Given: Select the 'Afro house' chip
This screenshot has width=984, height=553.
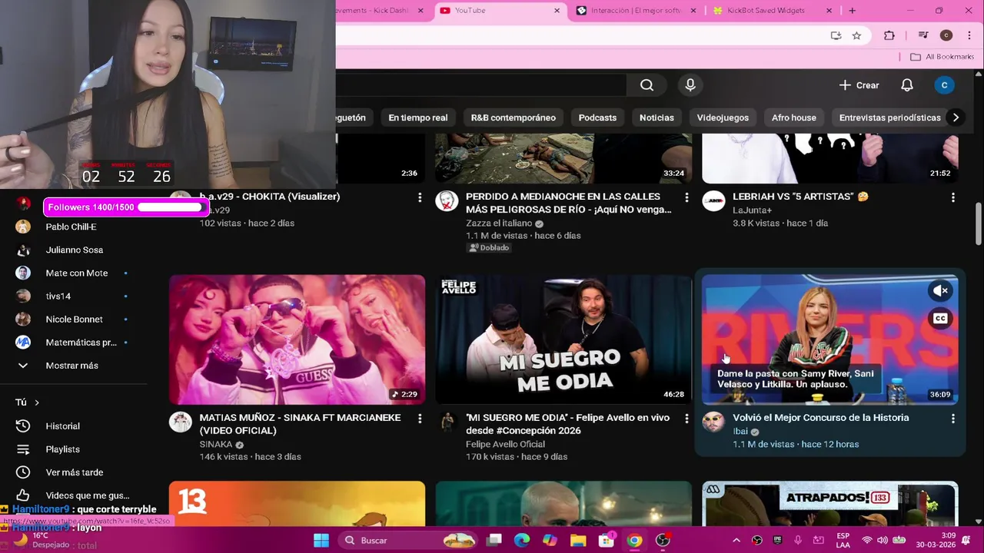Looking at the screenshot, I should click(x=793, y=118).
